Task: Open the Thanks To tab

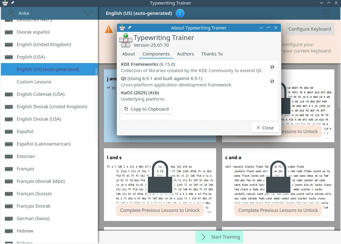Action: [x=212, y=54]
